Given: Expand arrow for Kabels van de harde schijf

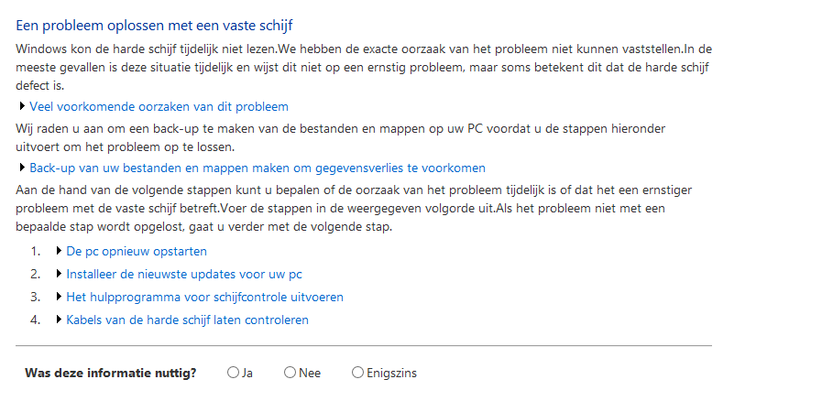Looking at the screenshot, I should [x=59, y=320].
